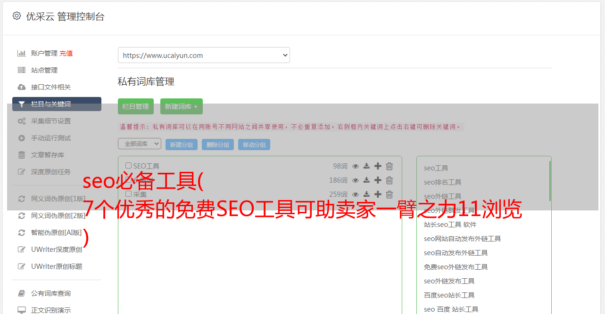Check the 采集 library checkbox
605x314 pixels.
[x=128, y=194]
